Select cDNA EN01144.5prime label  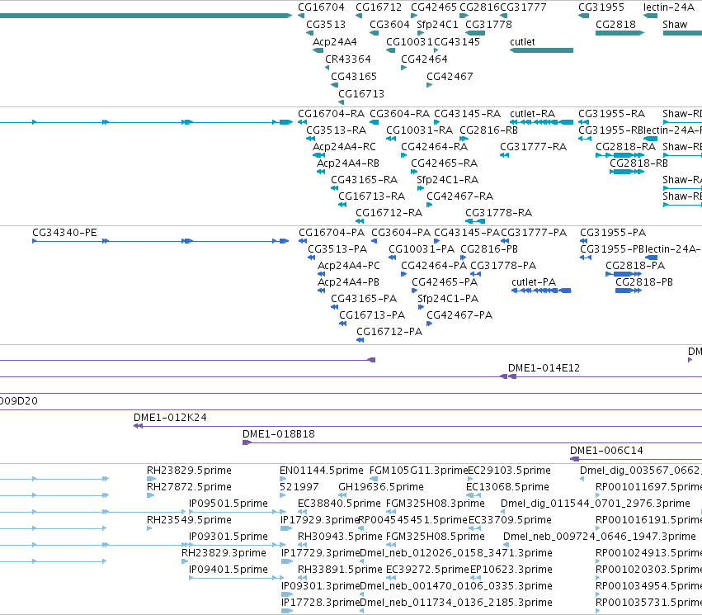coord(322,471)
